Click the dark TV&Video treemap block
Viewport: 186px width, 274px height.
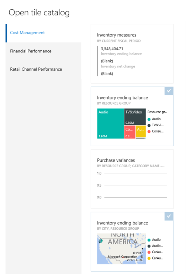click(135, 117)
